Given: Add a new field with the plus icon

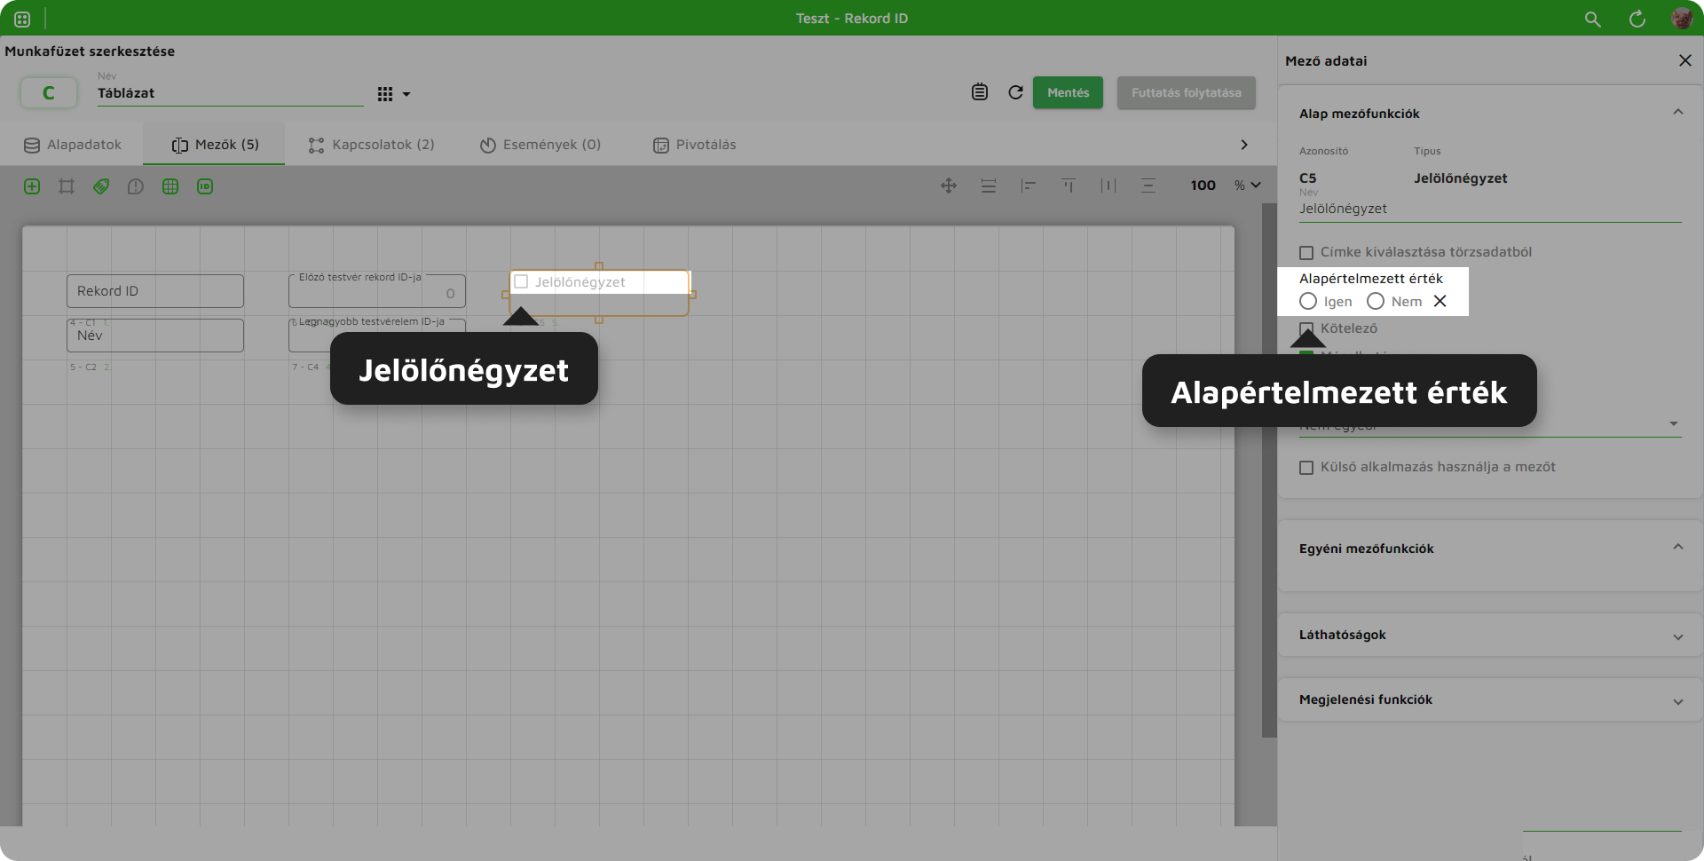Looking at the screenshot, I should [x=32, y=186].
